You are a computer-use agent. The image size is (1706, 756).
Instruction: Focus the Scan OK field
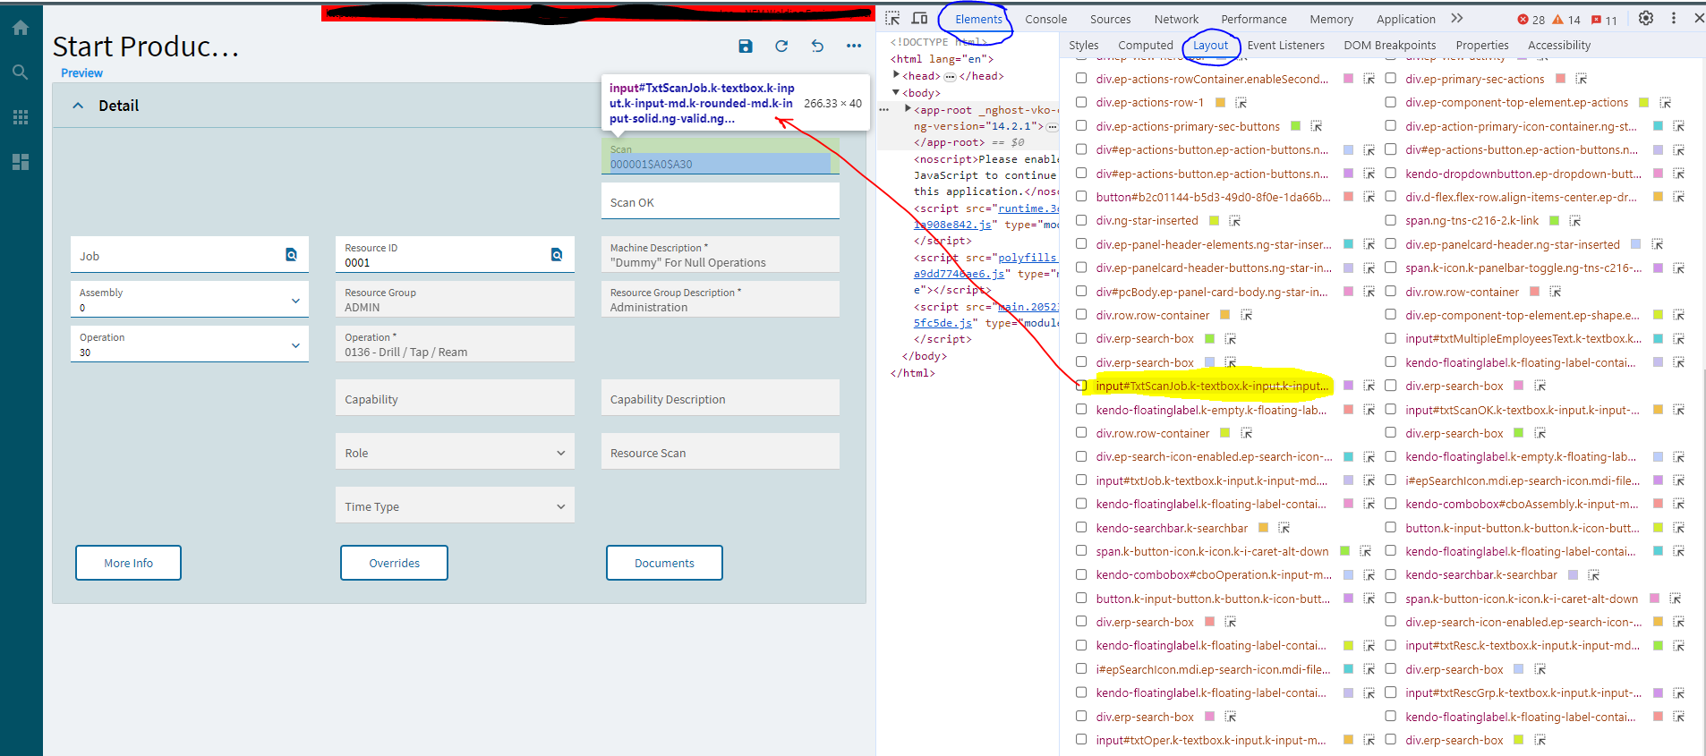[x=720, y=201]
